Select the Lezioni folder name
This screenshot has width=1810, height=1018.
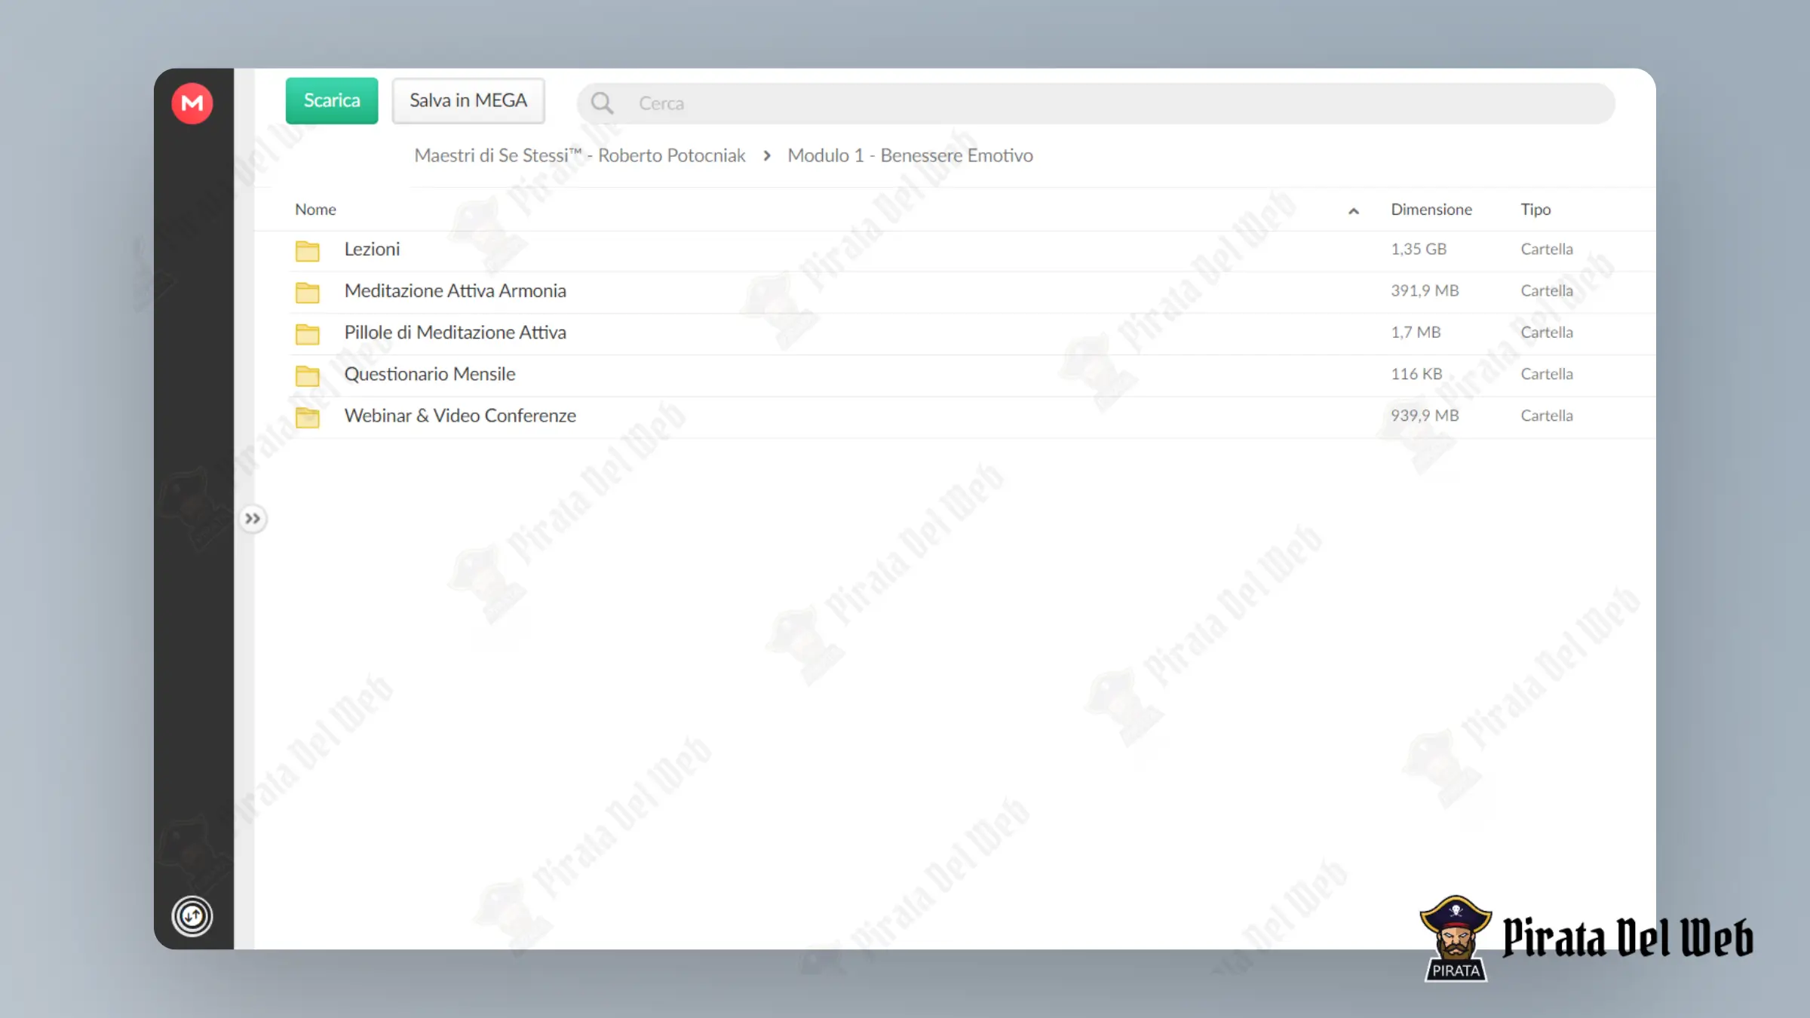(x=372, y=250)
